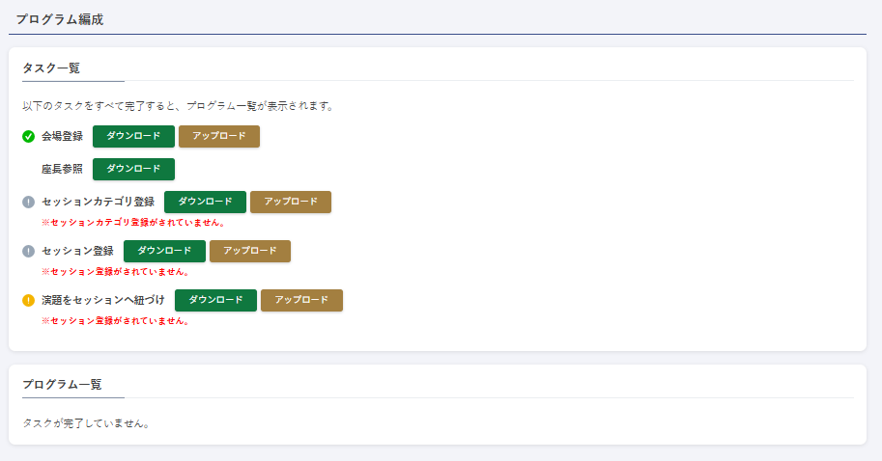Viewport: 882px width, 461px height.
Task: Click the タスク一覧 section title
Action: point(51,68)
